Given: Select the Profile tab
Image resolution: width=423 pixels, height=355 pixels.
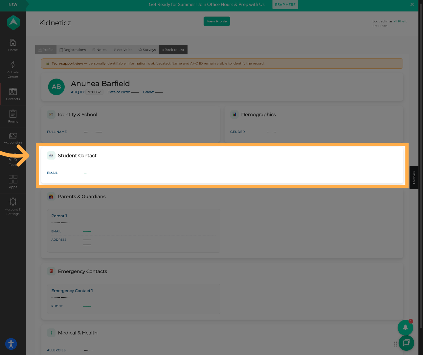Looking at the screenshot, I should click(x=46, y=50).
